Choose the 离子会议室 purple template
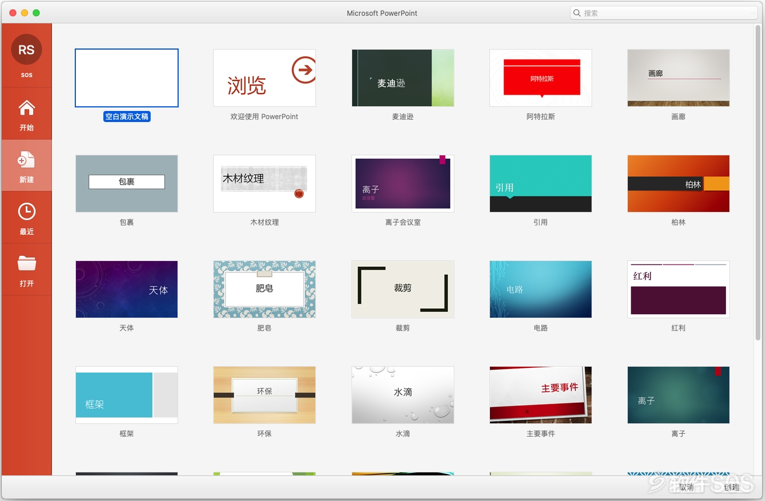This screenshot has width=765, height=501. (x=403, y=184)
